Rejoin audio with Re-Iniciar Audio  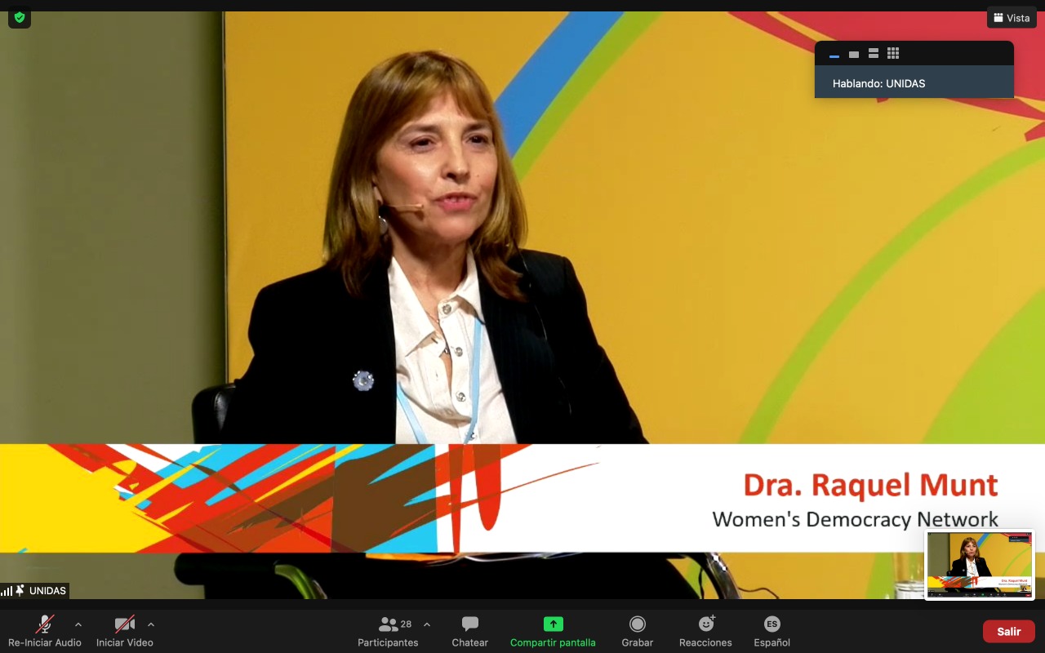[45, 631]
